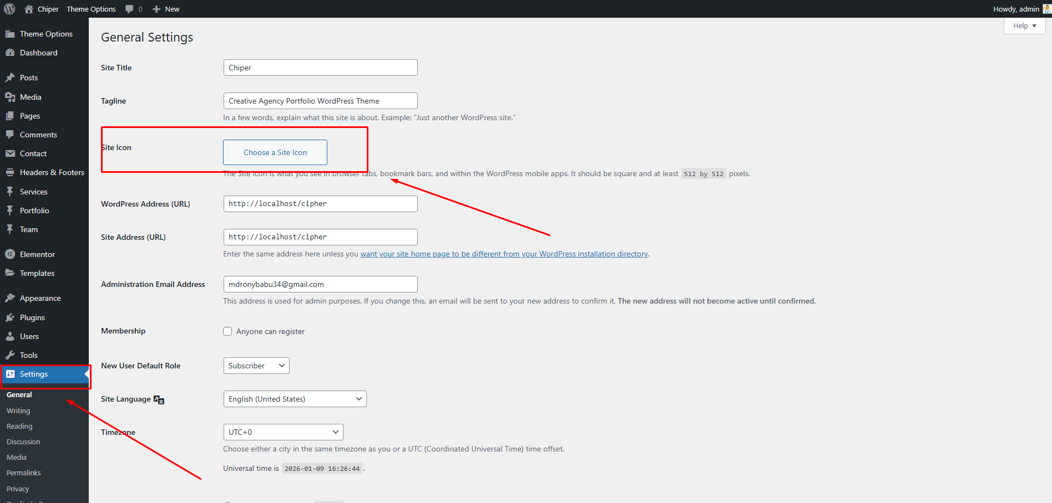Click the Site Language translation icon
The height and width of the screenshot is (503, 1052).
pyautogui.click(x=159, y=399)
